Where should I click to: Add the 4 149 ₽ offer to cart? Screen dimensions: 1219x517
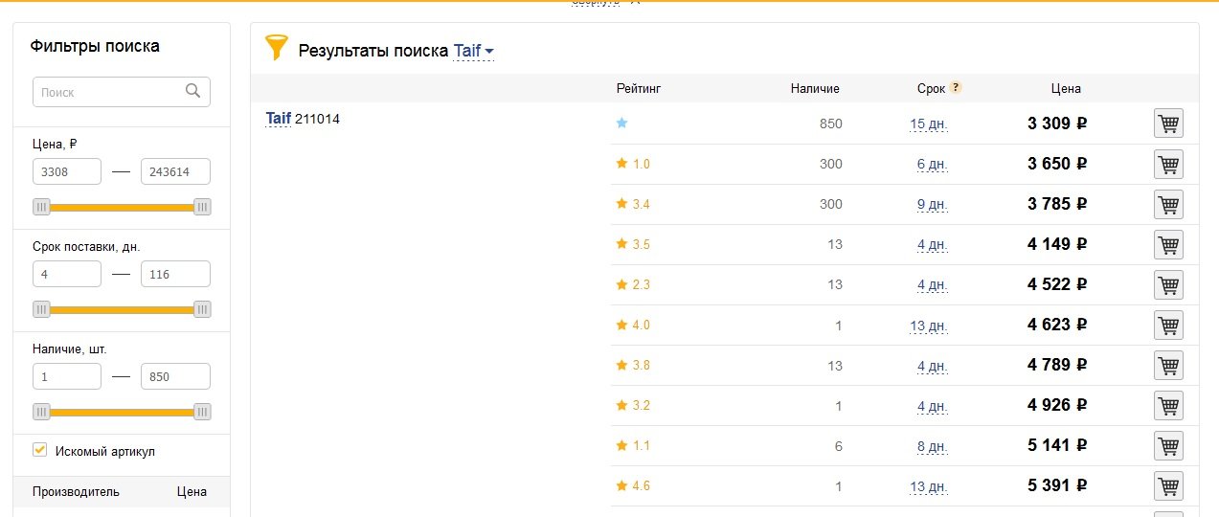coord(1168,244)
